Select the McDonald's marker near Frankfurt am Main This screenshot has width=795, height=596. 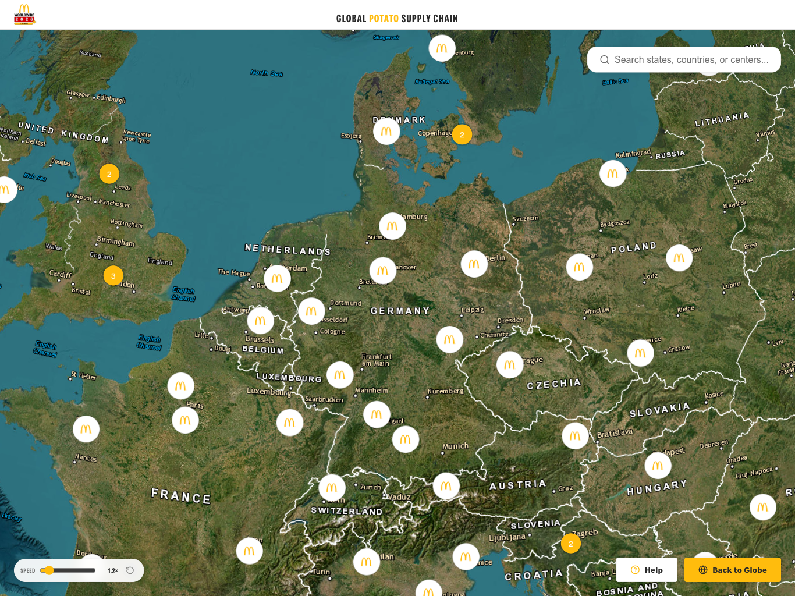[x=340, y=375]
